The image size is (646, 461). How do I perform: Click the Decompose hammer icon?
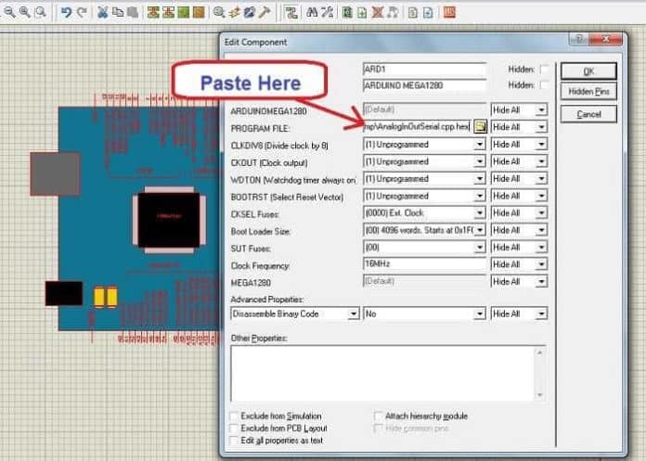pyautogui.click(x=265, y=12)
